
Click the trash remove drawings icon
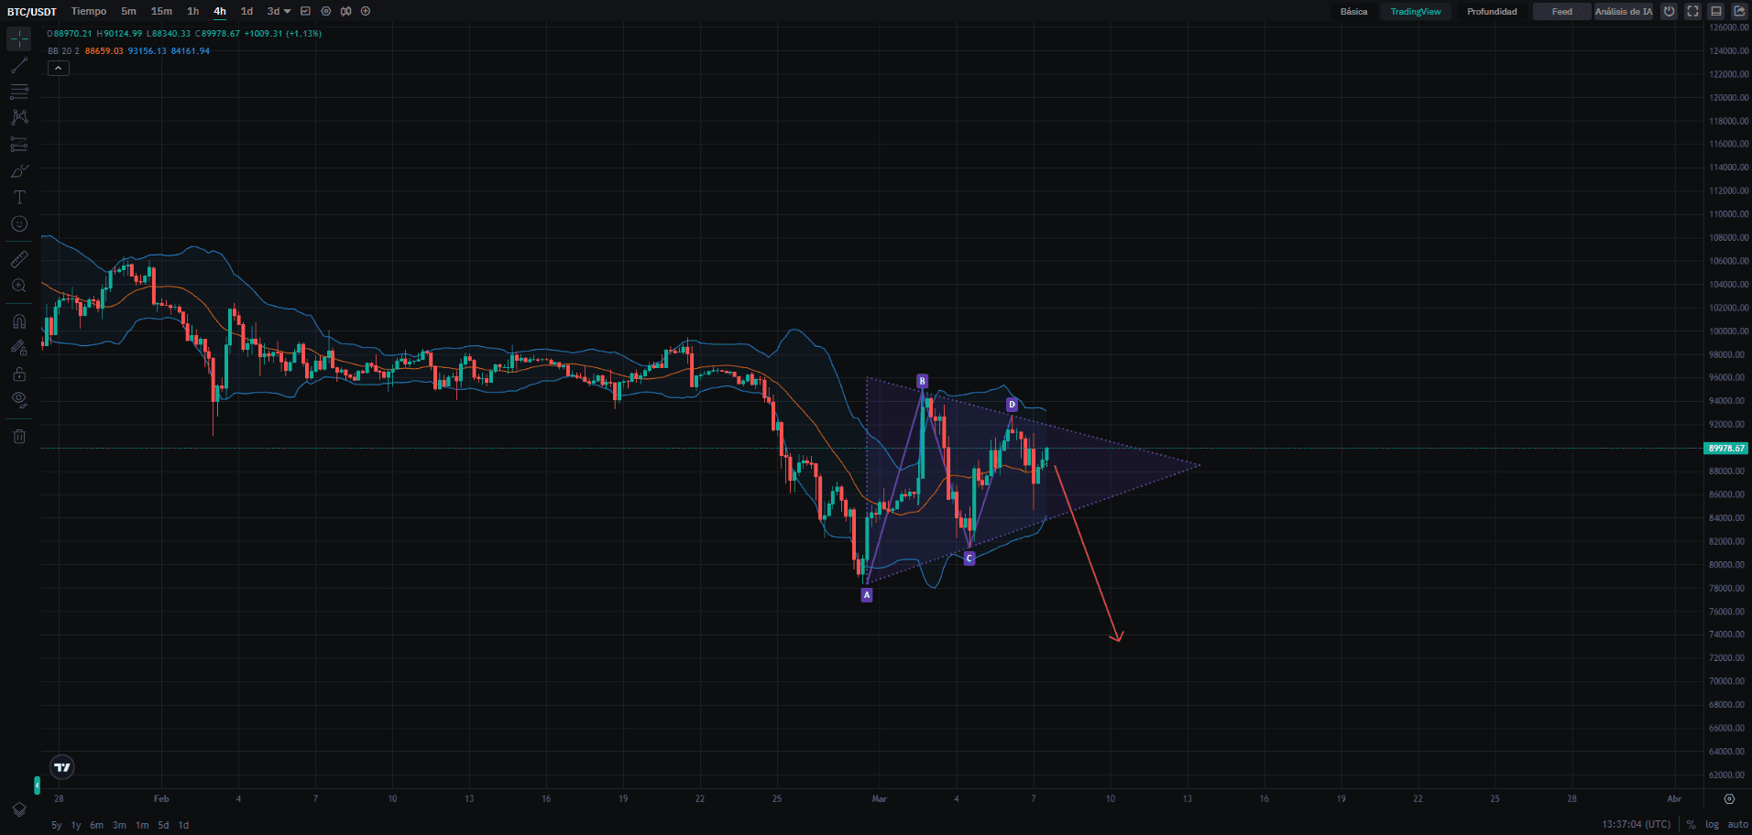tap(19, 437)
